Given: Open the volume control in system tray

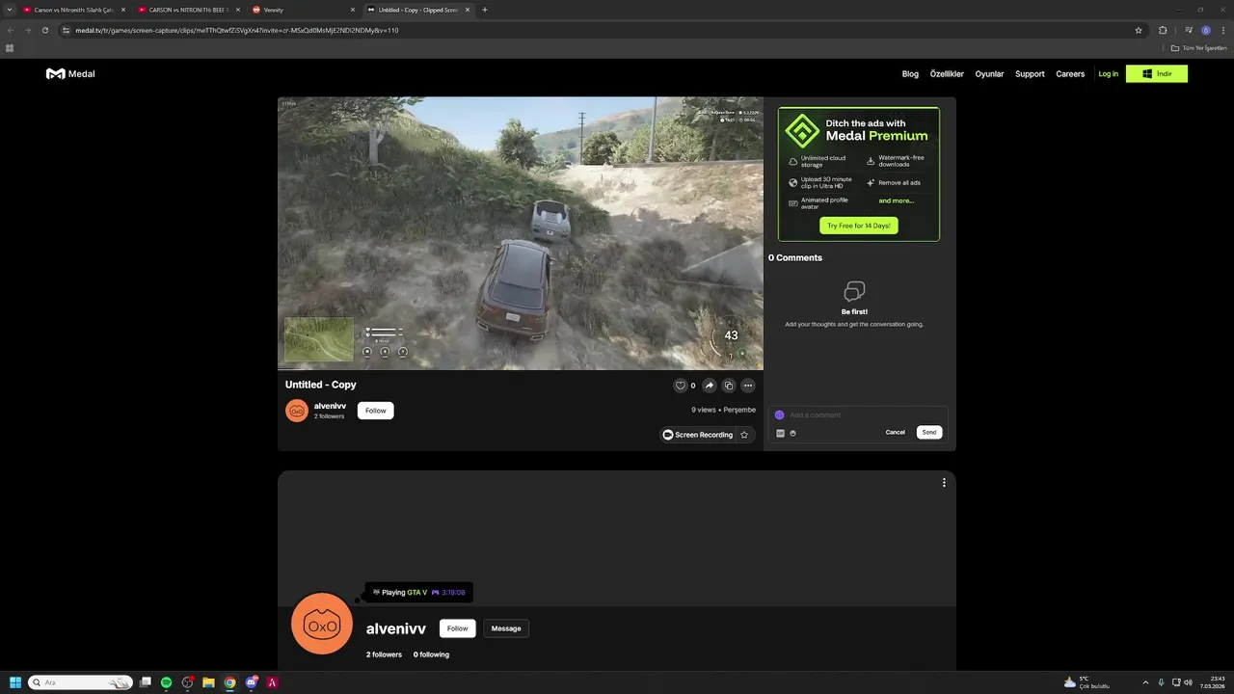Looking at the screenshot, I should coord(1188,682).
